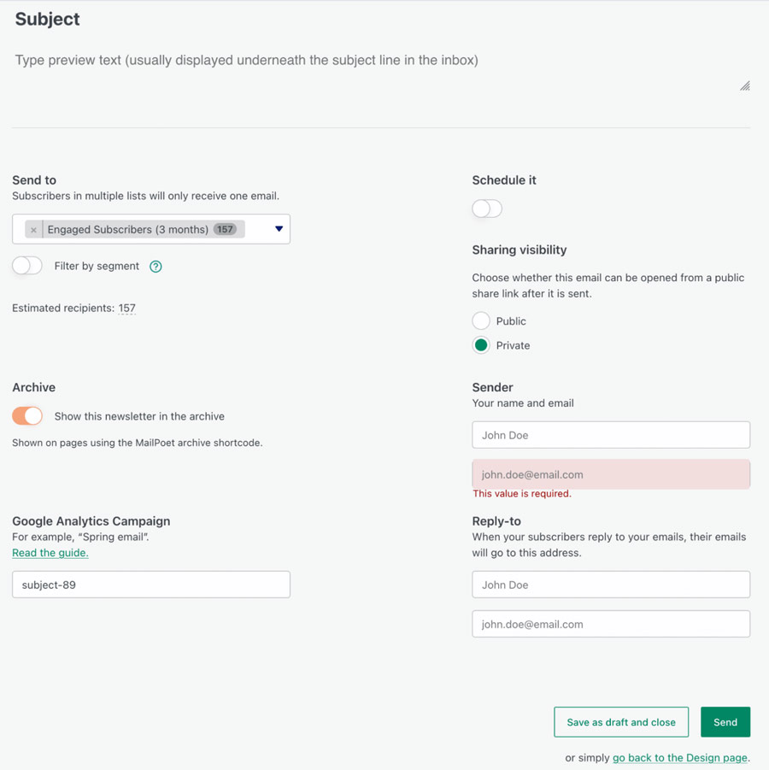Click the Engaged Subscribers (3 months) tag

click(x=135, y=229)
